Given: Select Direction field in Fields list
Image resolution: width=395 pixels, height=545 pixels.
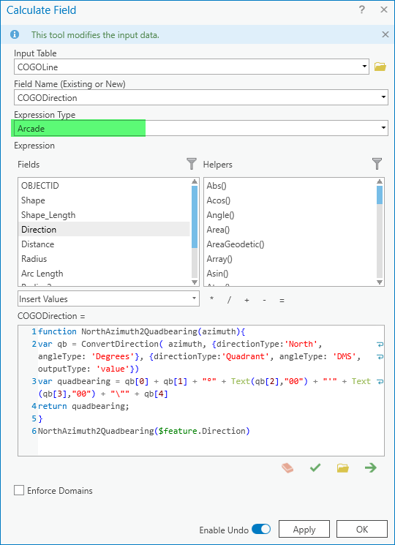Looking at the screenshot, I should 104,230.
